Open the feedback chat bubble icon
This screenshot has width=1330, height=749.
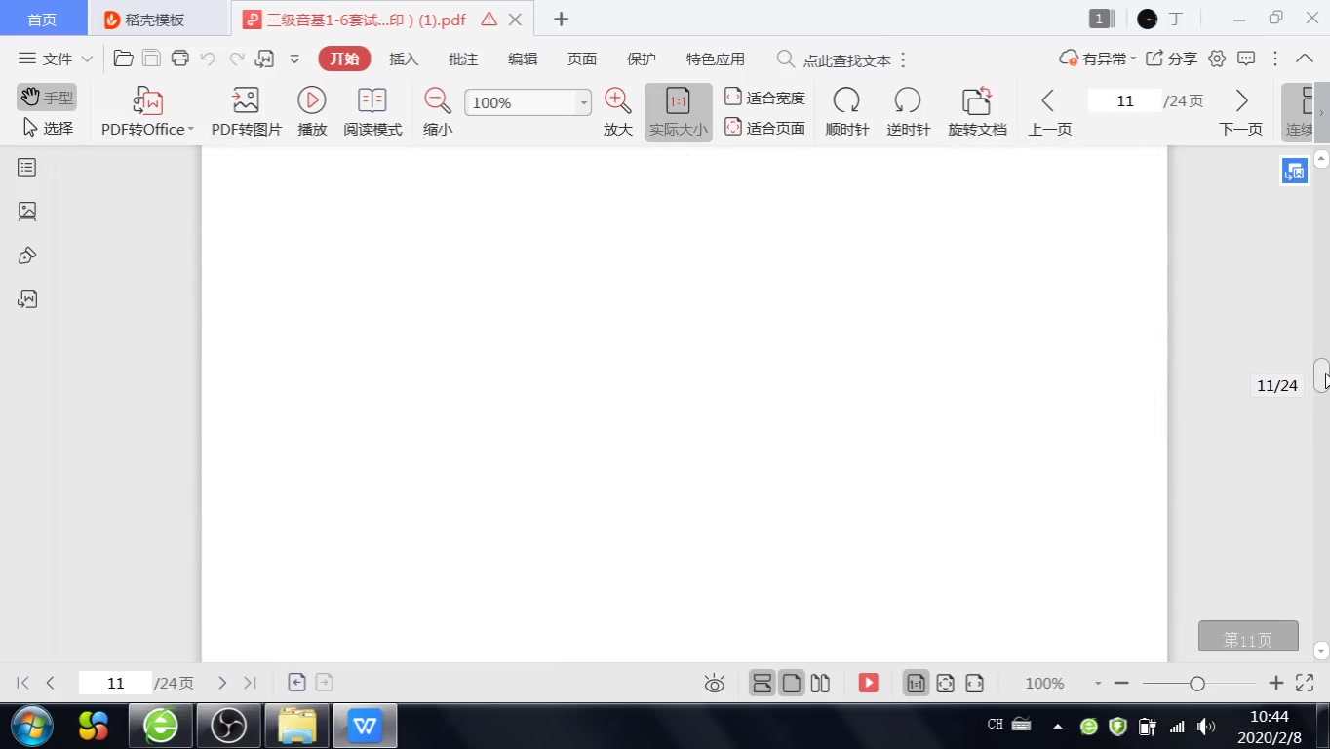pos(1246,59)
